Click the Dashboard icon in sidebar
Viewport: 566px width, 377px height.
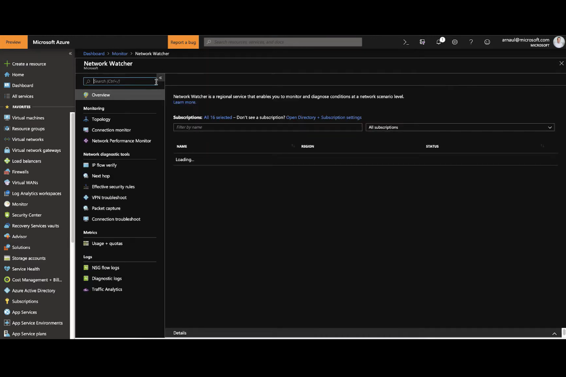tap(7, 85)
